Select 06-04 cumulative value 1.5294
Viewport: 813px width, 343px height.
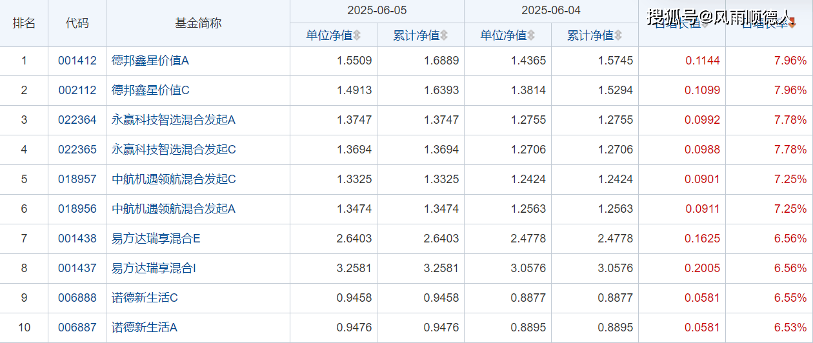click(x=616, y=90)
